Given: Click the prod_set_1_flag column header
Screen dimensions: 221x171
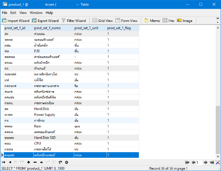Looking at the screenshot, I should pyautogui.click(x=123, y=28).
